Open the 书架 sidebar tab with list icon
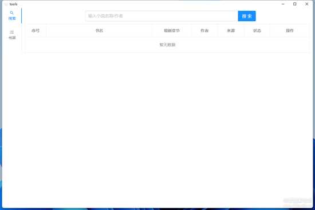This screenshot has height=210, width=315. pyautogui.click(x=12, y=35)
